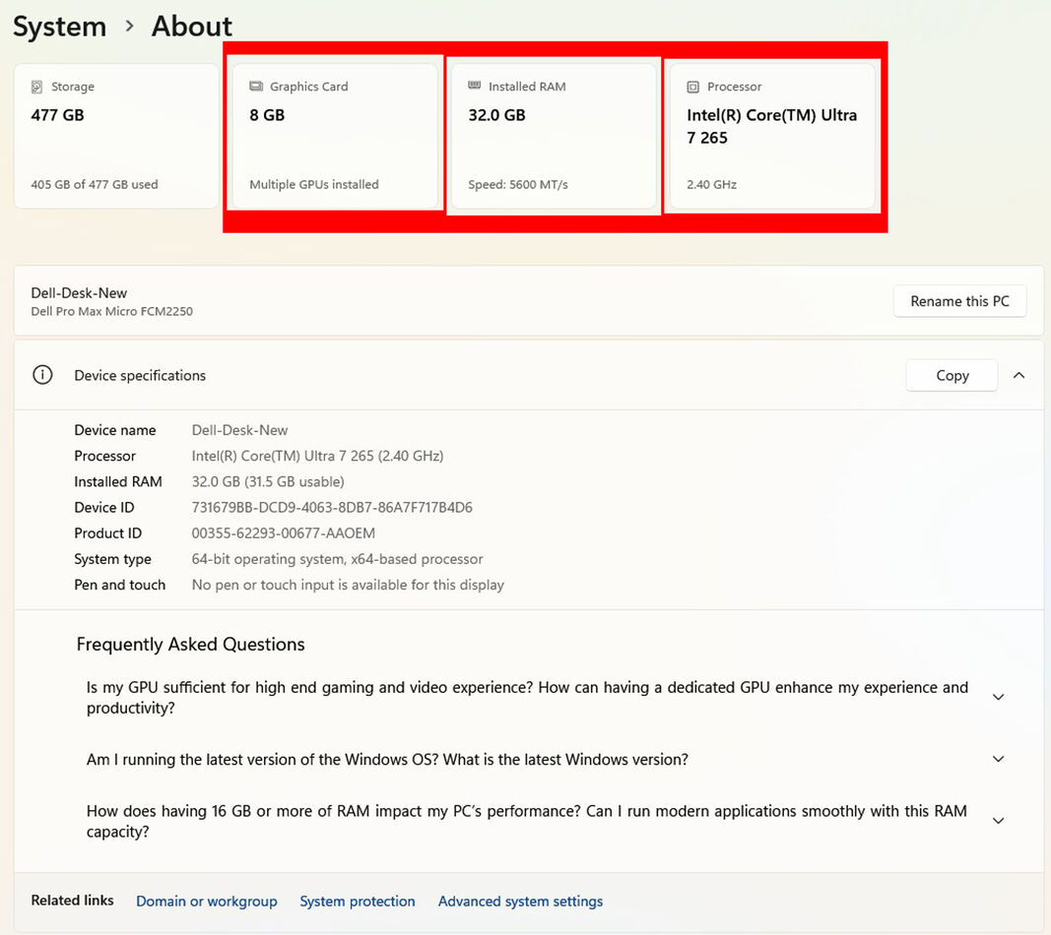Click 'Speed: 5600 MT/s' text

tap(518, 184)
